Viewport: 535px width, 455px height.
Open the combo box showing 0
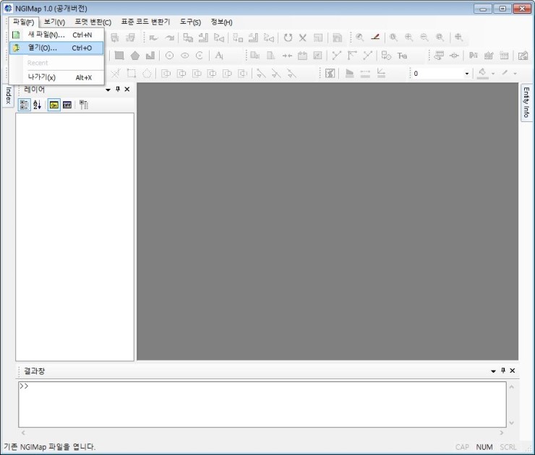[440, 73]
